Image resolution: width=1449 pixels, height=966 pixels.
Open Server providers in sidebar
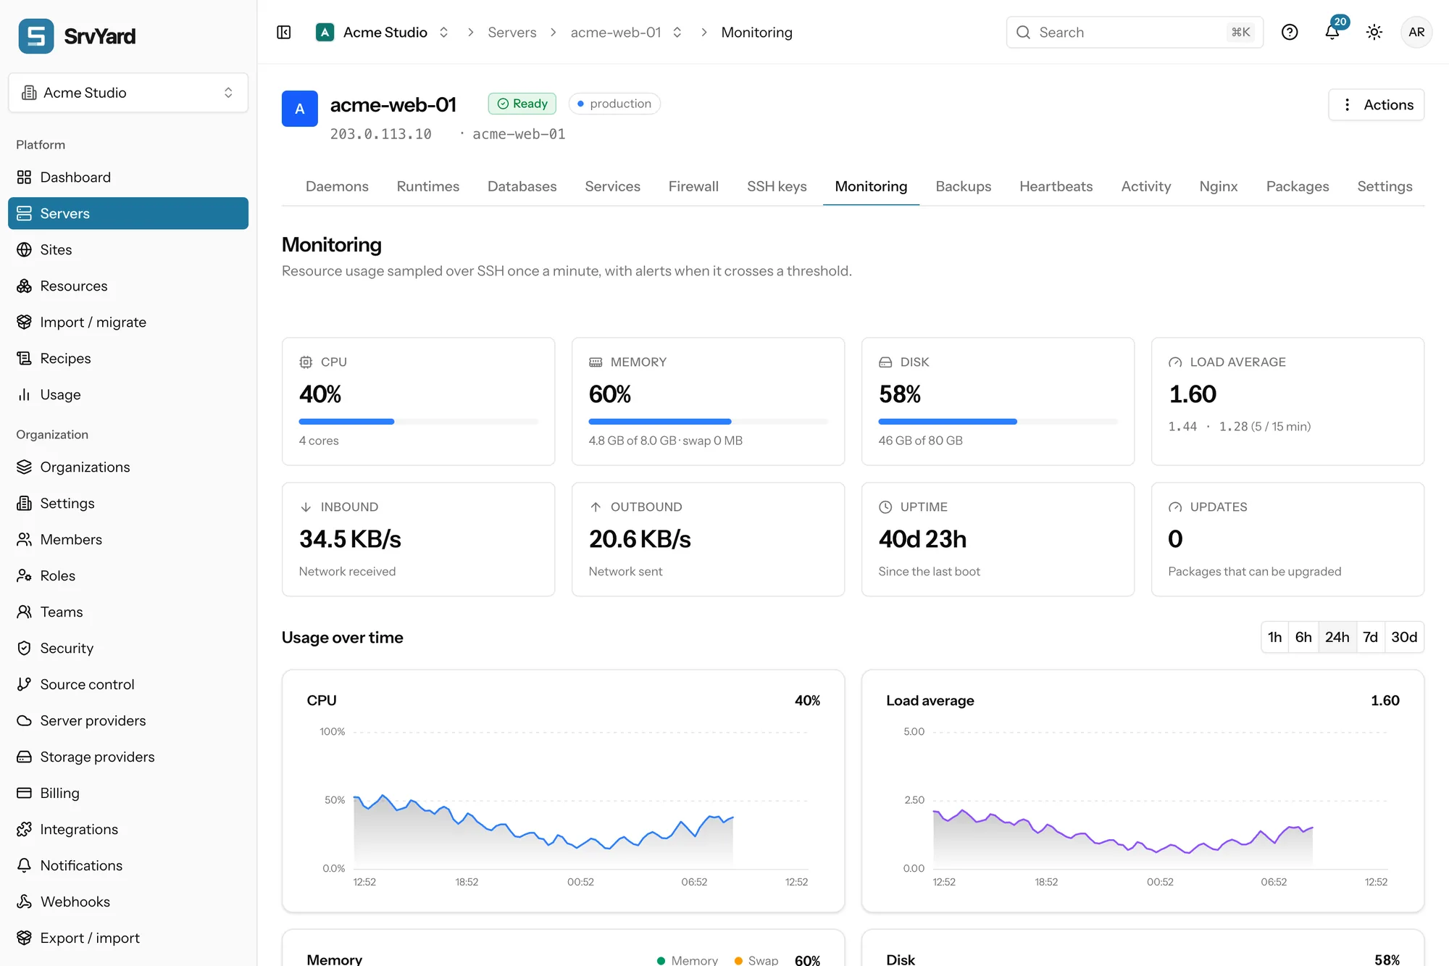pyautogui.click(x=128, y=721)
